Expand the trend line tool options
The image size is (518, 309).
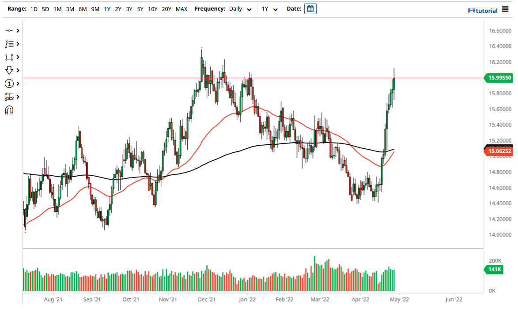click(x=17, y=30)
